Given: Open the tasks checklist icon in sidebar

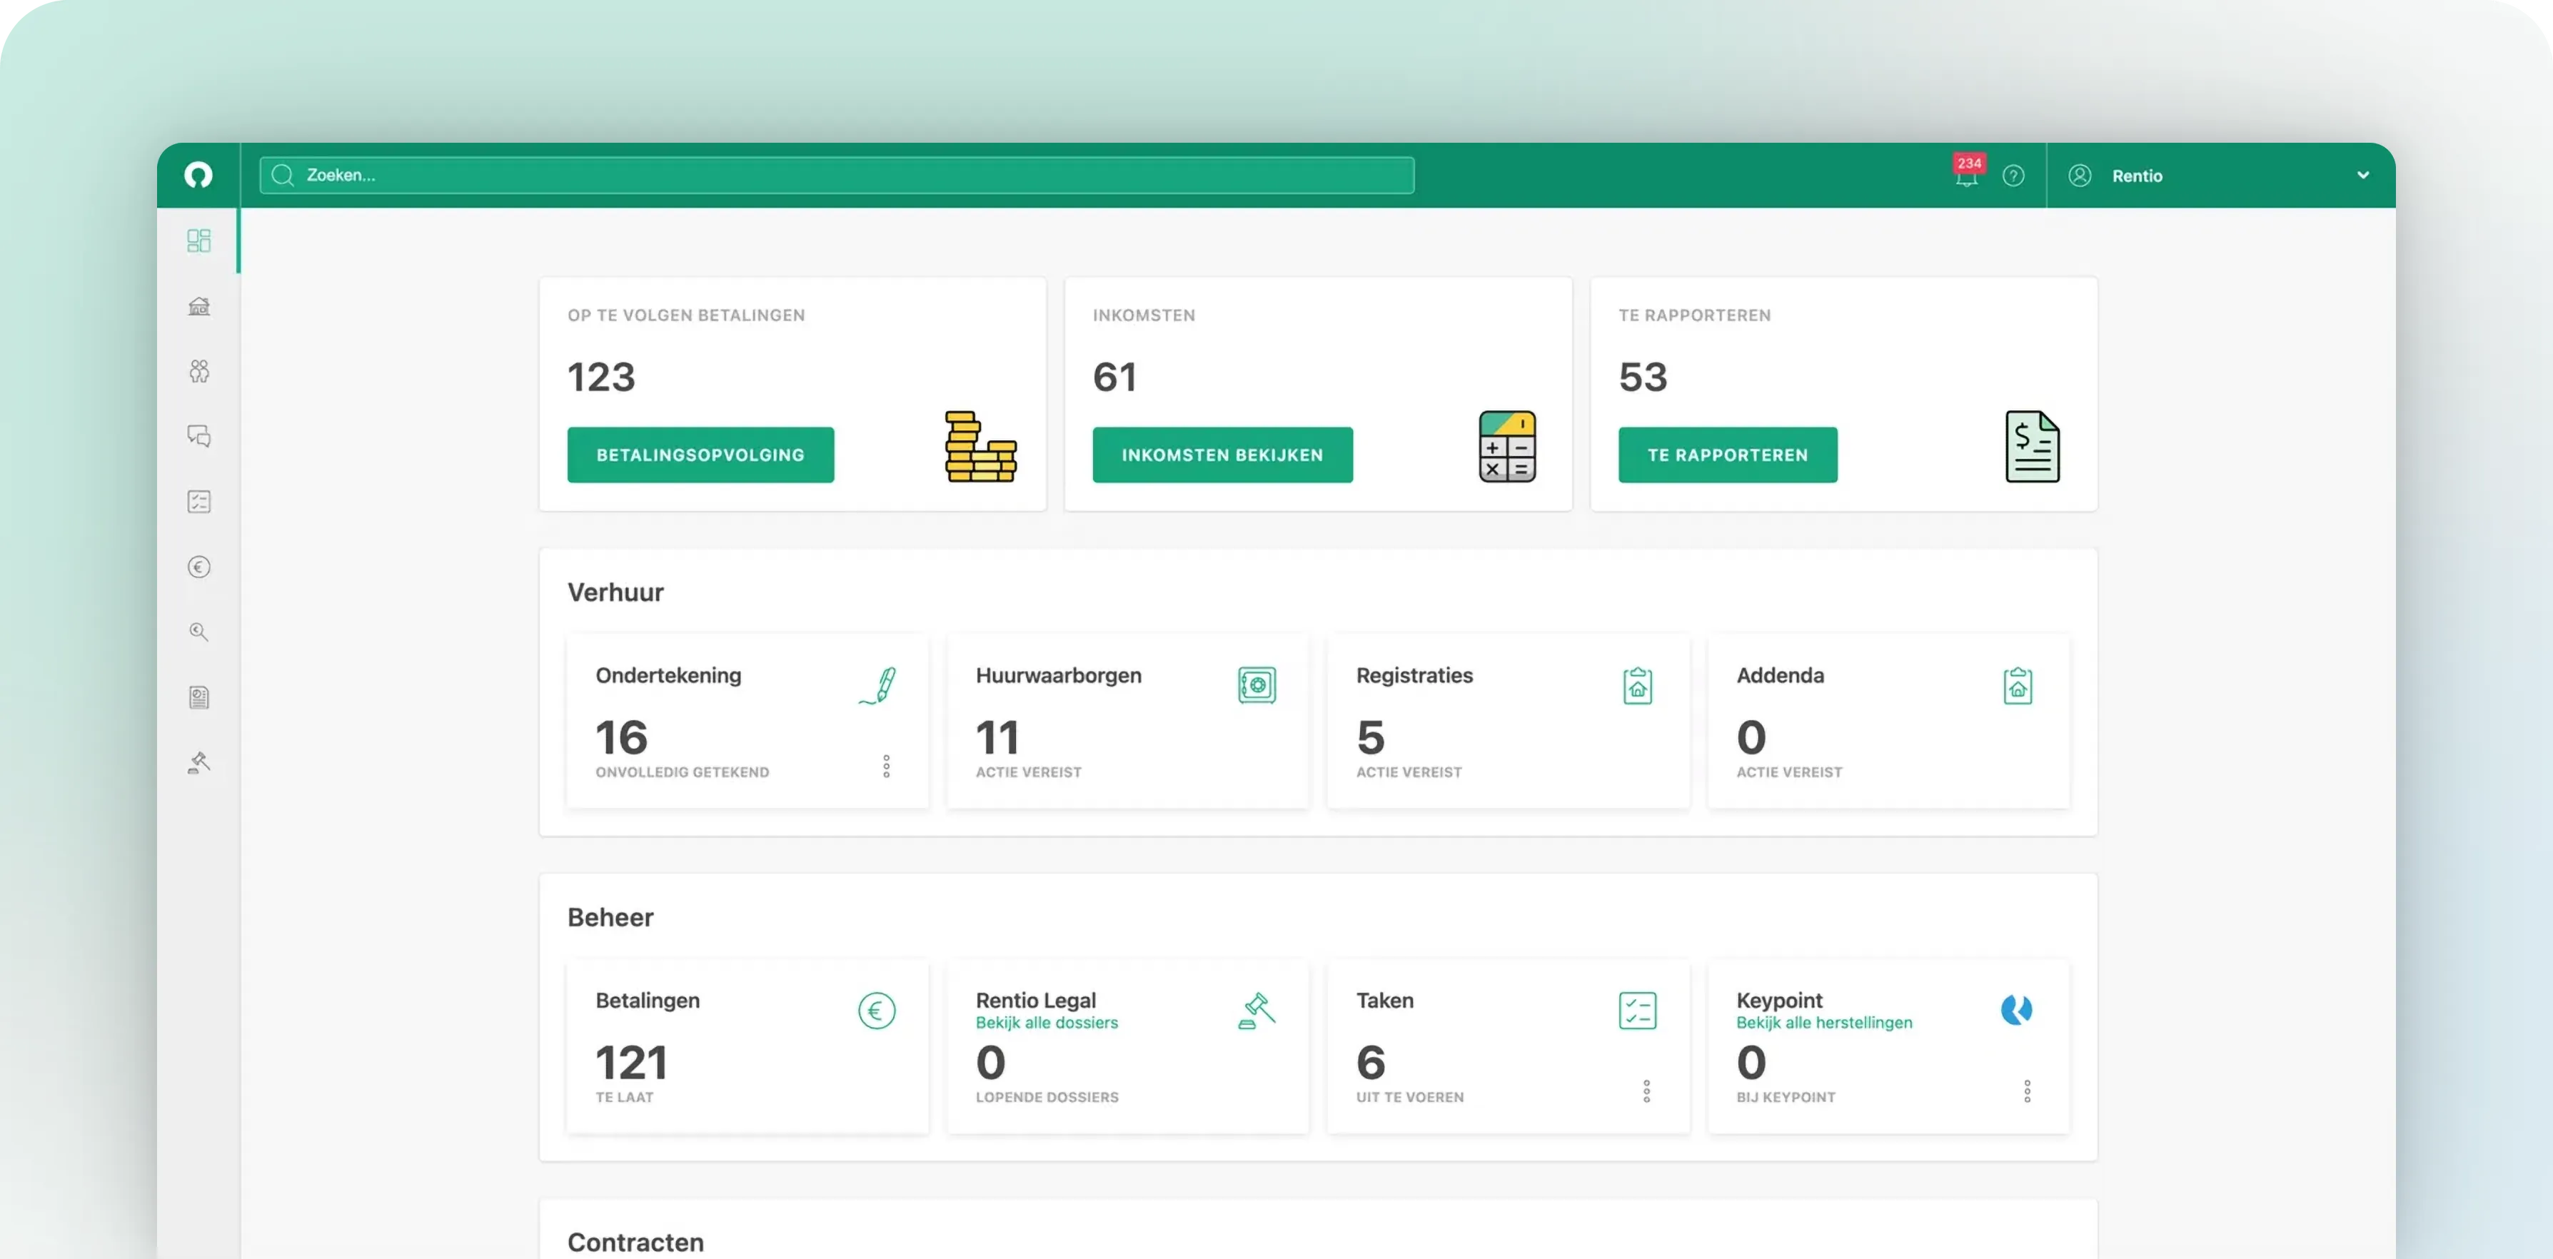Looking at the screenshot, I should click(x=198, y=501).
